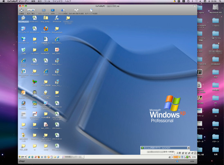Send Ctrl+Alt+Del via toolbar icon
This screenshot has height=165, width=224.
point(76,10)
